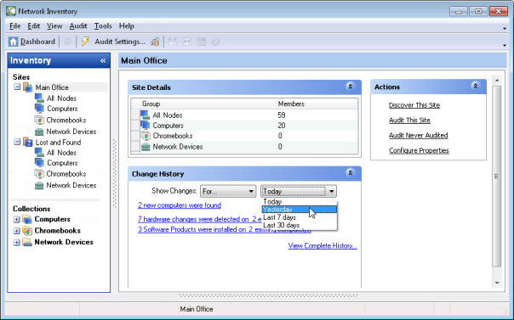
Task: Open '2 new computers were found' link
Action: pos(180,205)
